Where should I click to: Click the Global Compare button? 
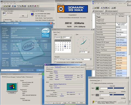(x=98, y=11)
